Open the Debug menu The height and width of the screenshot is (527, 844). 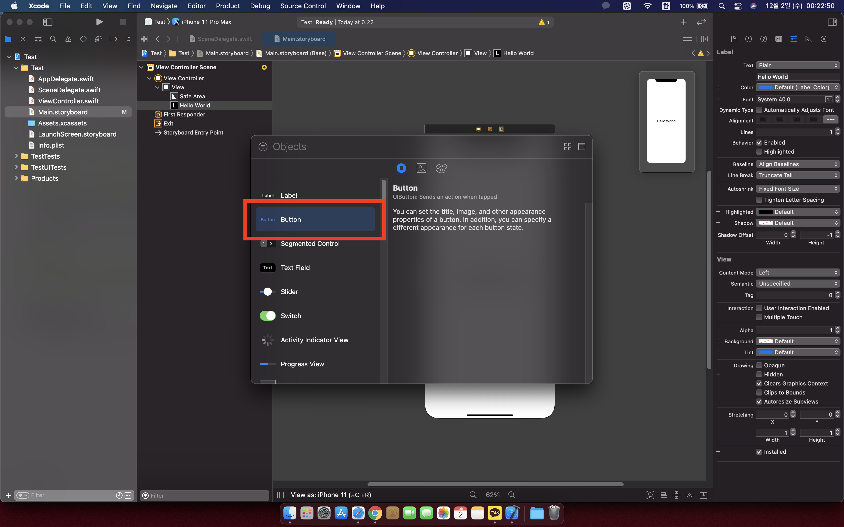coord(260,6)
